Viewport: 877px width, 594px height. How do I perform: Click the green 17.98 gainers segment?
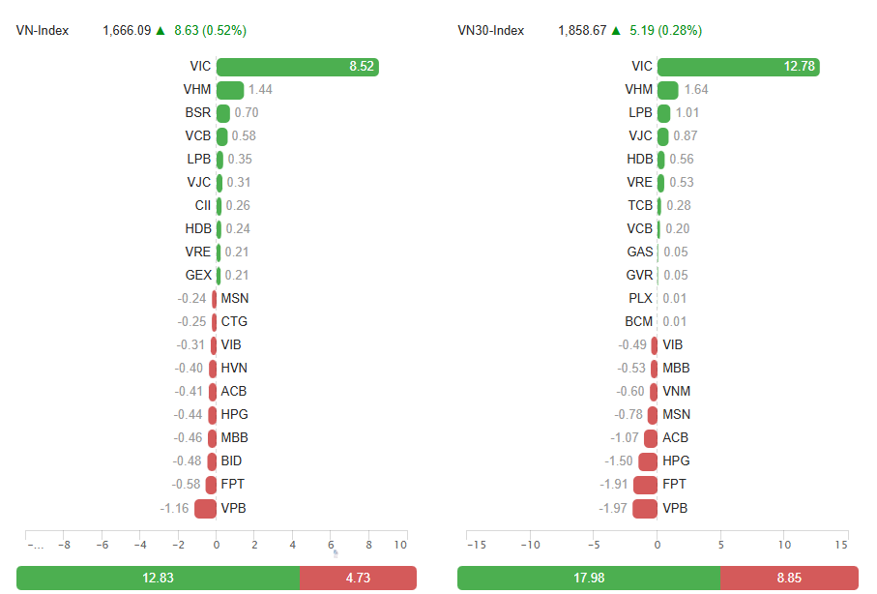pos(588,579)
